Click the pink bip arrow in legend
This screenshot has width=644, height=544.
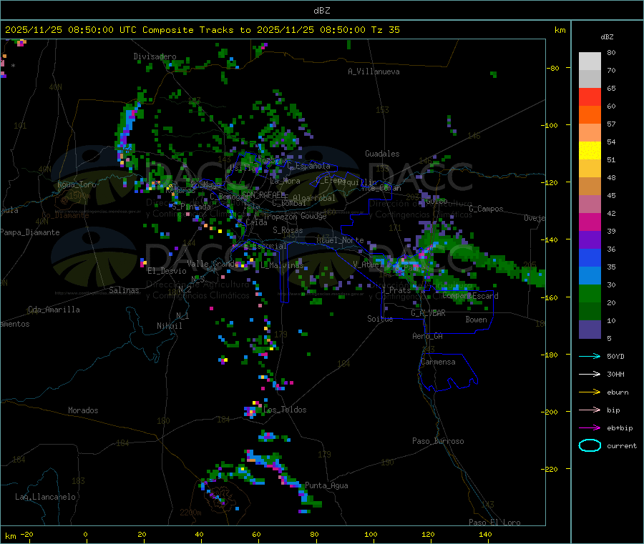(590, 410)
